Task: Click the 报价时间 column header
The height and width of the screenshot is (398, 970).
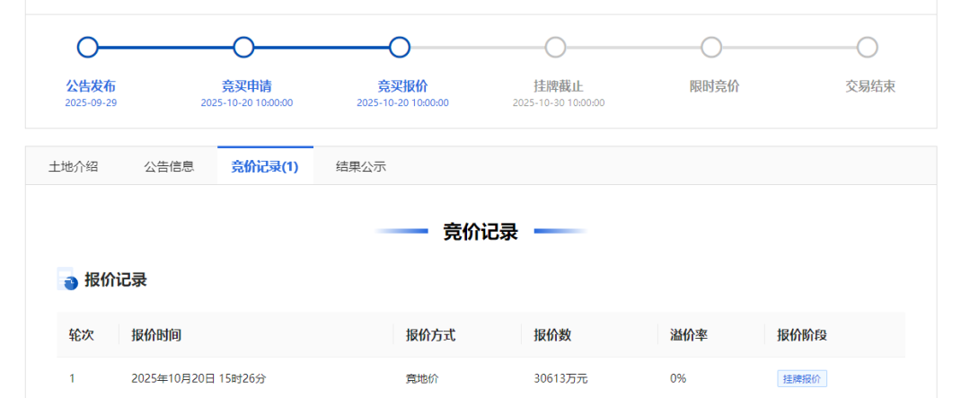Action: 156,335
